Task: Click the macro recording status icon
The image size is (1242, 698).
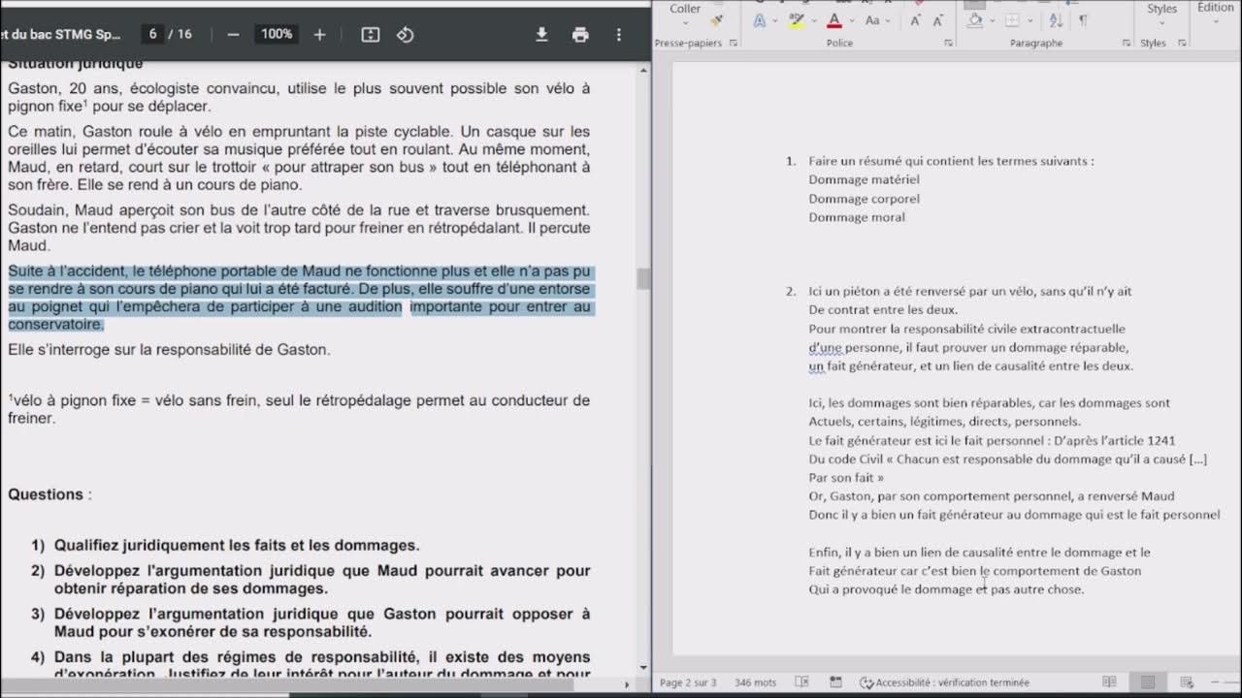Action: point(835,682)
